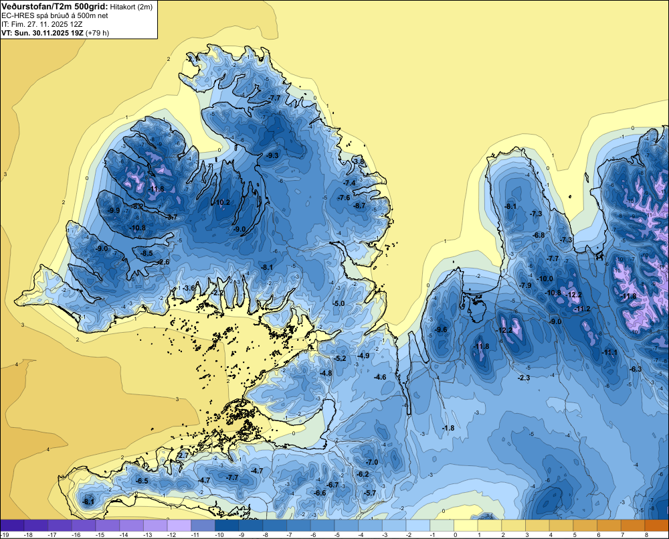Click the pale green -1 legend swatch
The width and height of the screenshot is (669, 539).
click(442, 526)
